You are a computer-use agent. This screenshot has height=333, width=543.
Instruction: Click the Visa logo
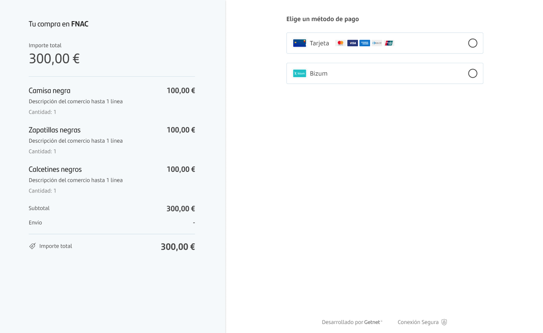pos(353,43)
